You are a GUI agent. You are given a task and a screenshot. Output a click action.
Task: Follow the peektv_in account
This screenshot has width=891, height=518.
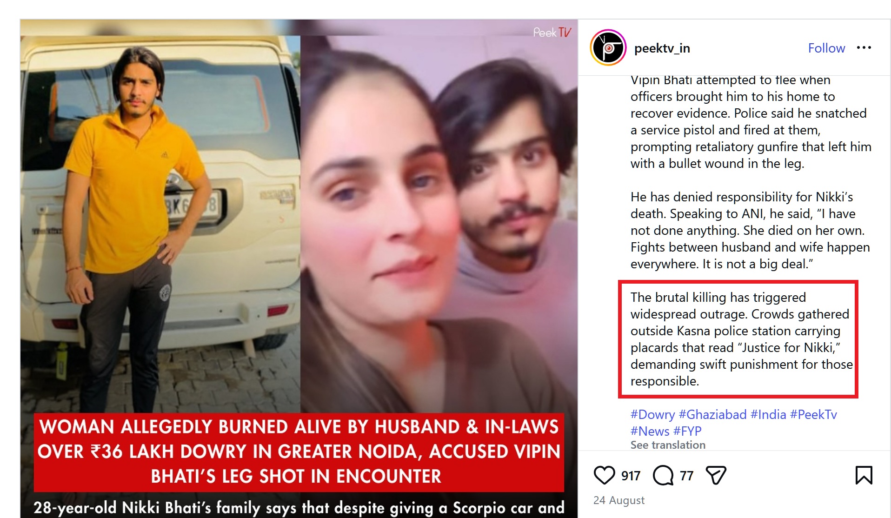[826, 48]
